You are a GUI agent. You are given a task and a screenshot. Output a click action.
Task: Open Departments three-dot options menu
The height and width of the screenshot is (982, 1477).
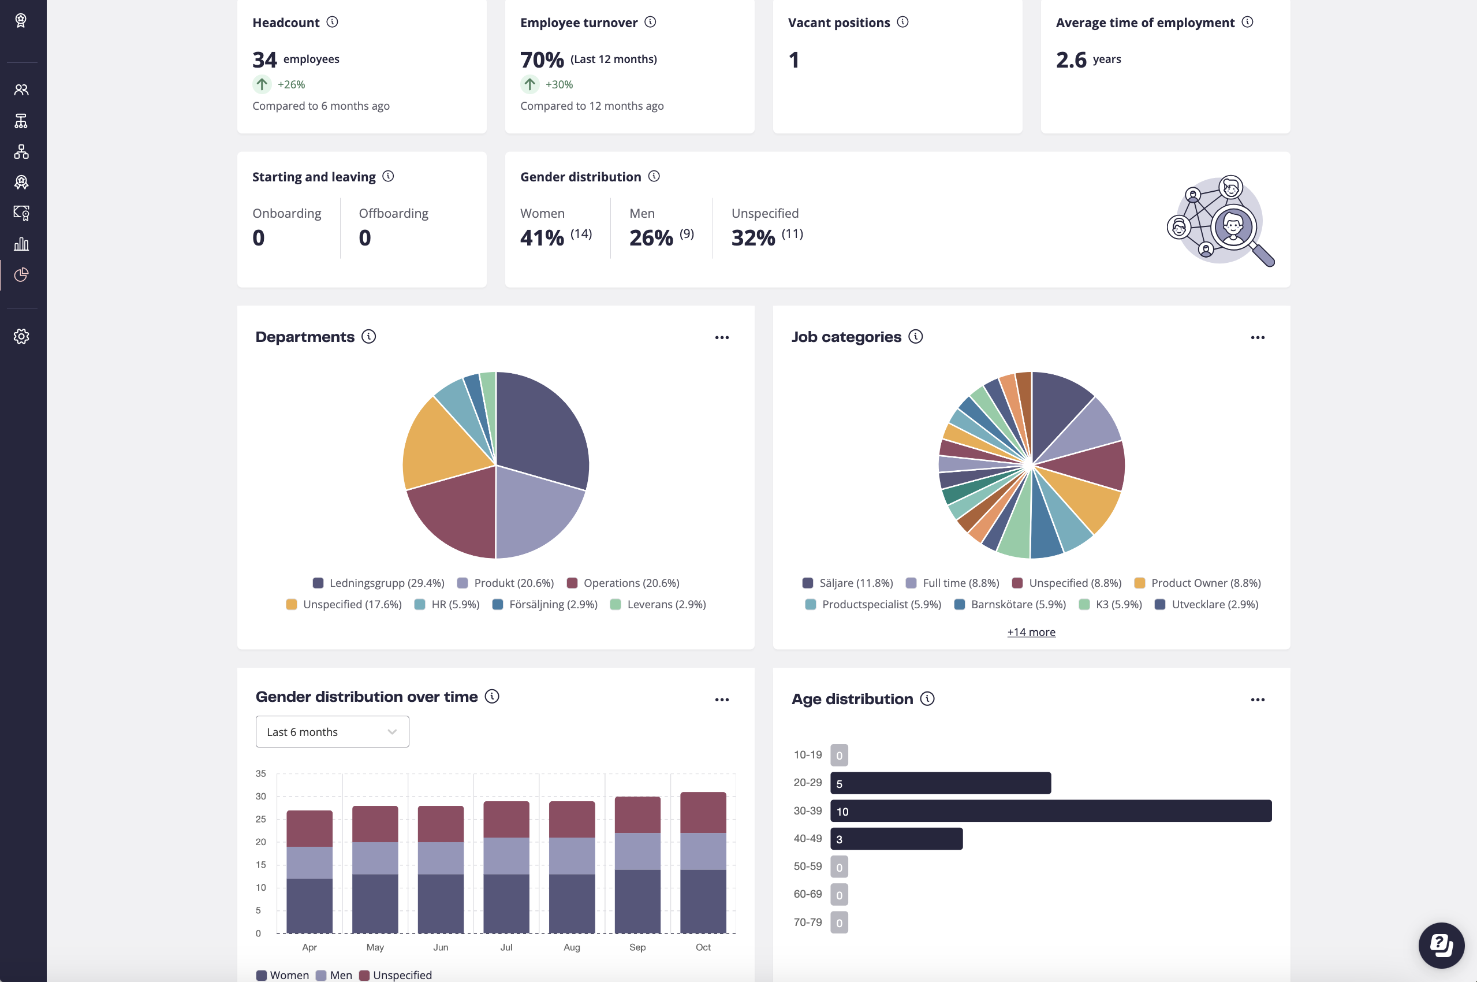722,337
